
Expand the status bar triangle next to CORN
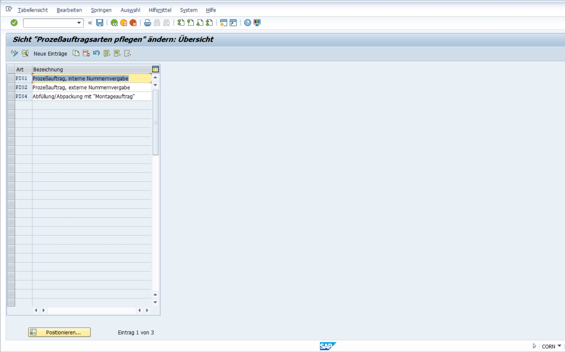534,346
